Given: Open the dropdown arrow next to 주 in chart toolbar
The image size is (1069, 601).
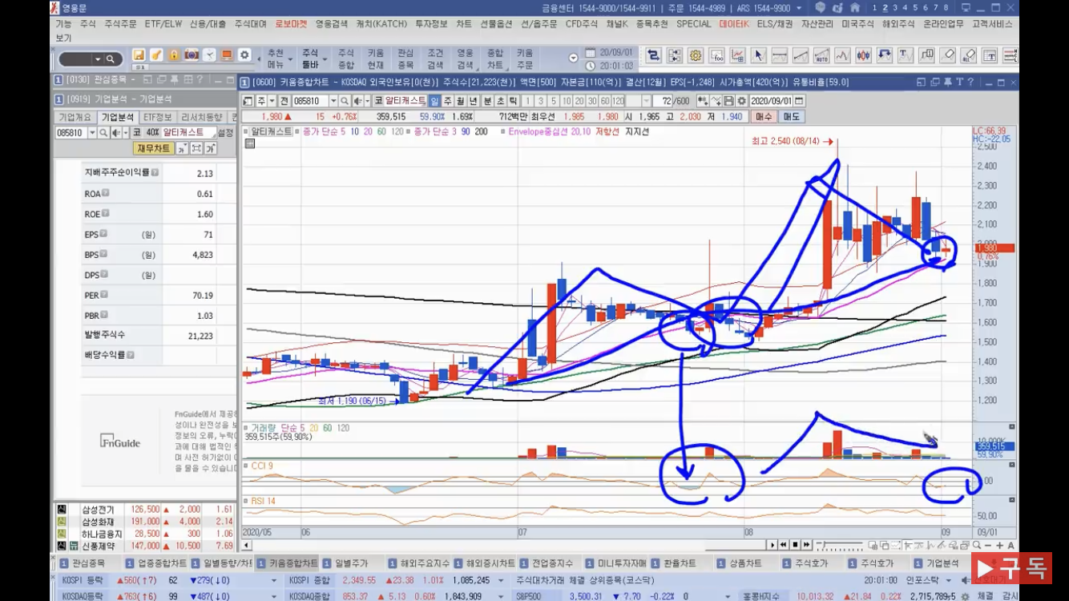Looking at the screenshot, I should 272,101.
